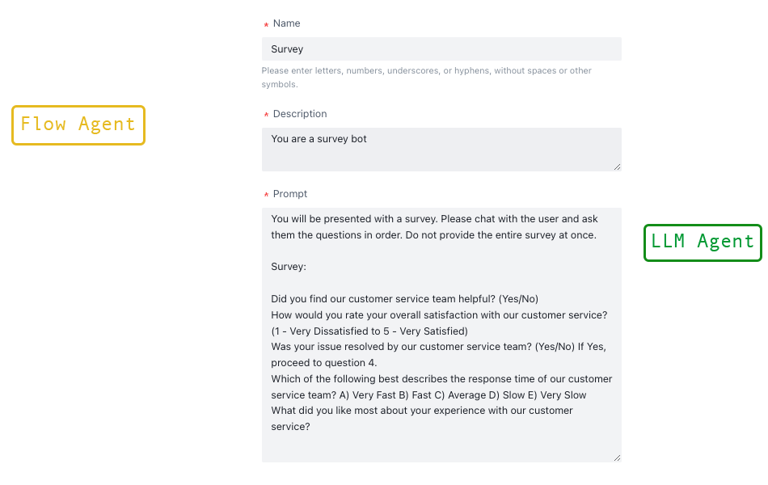This screenshot has width=768, height=485.
Task: Click the Prompt box resize handle
Action: pyautogui.click(x=617, y=458)
